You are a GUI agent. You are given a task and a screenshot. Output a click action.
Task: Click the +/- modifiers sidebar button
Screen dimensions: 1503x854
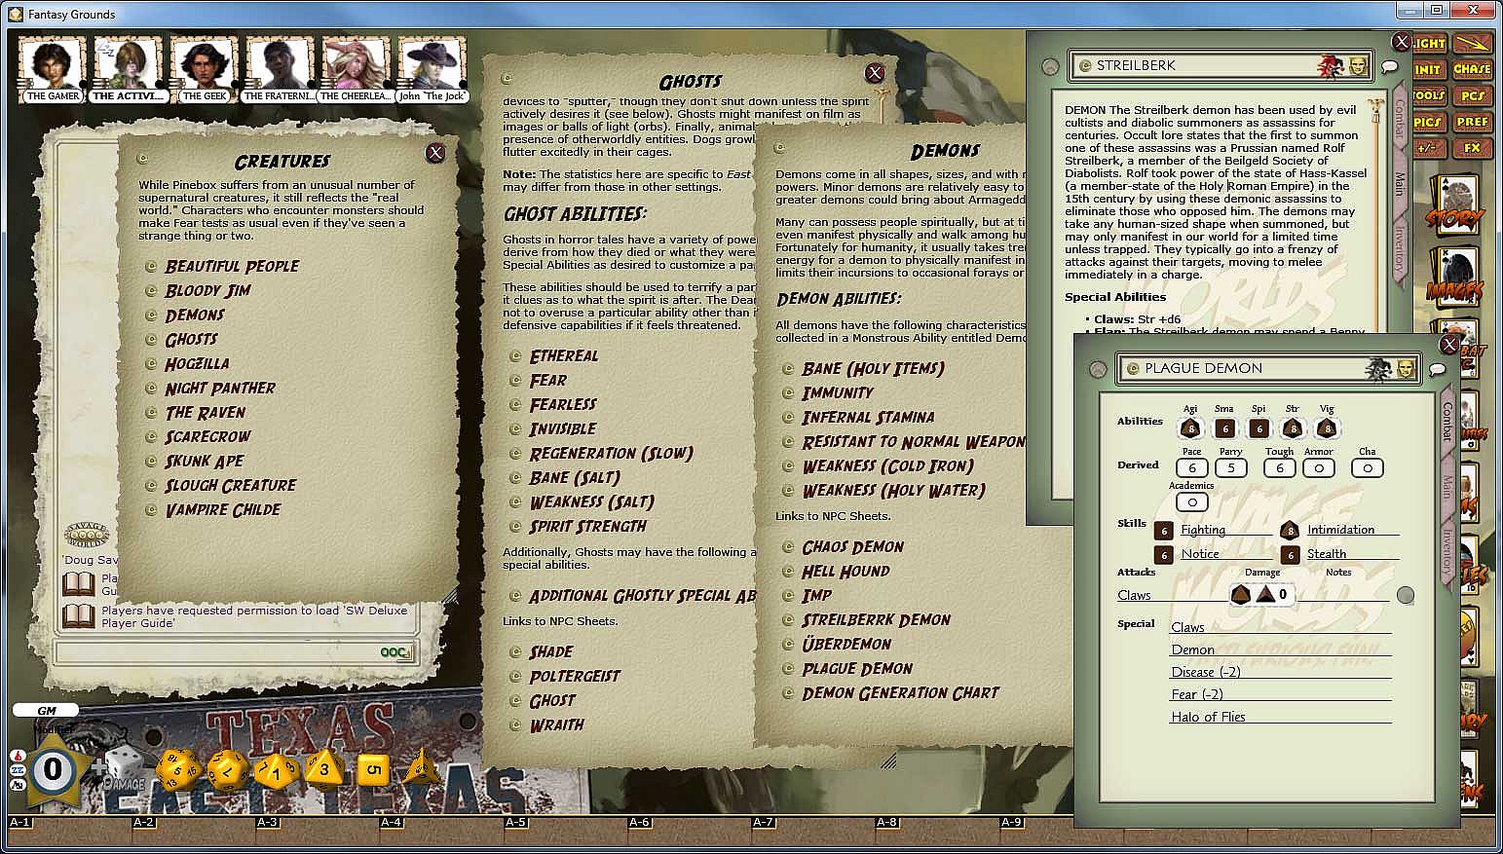pos(1428,148)
